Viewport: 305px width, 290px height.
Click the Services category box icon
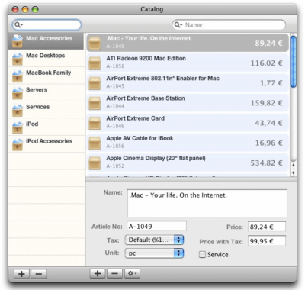(18, 110)
